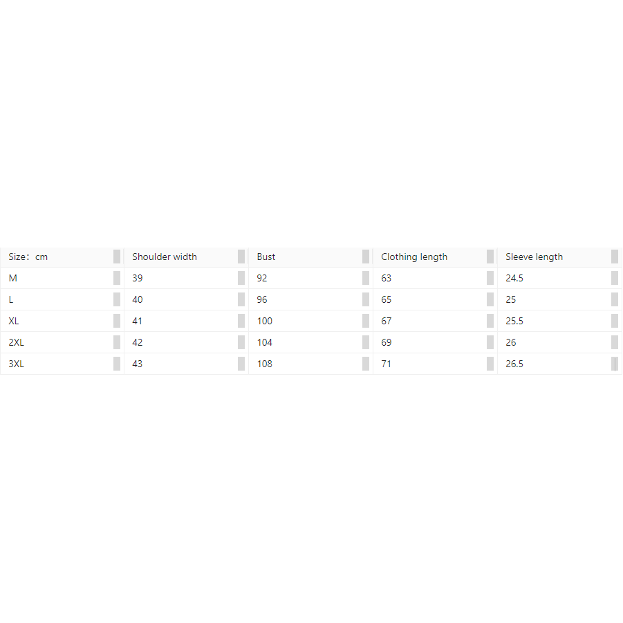Select the XL size row label
The height and width of the screenshot is (623, 623).
coord(14,321)
